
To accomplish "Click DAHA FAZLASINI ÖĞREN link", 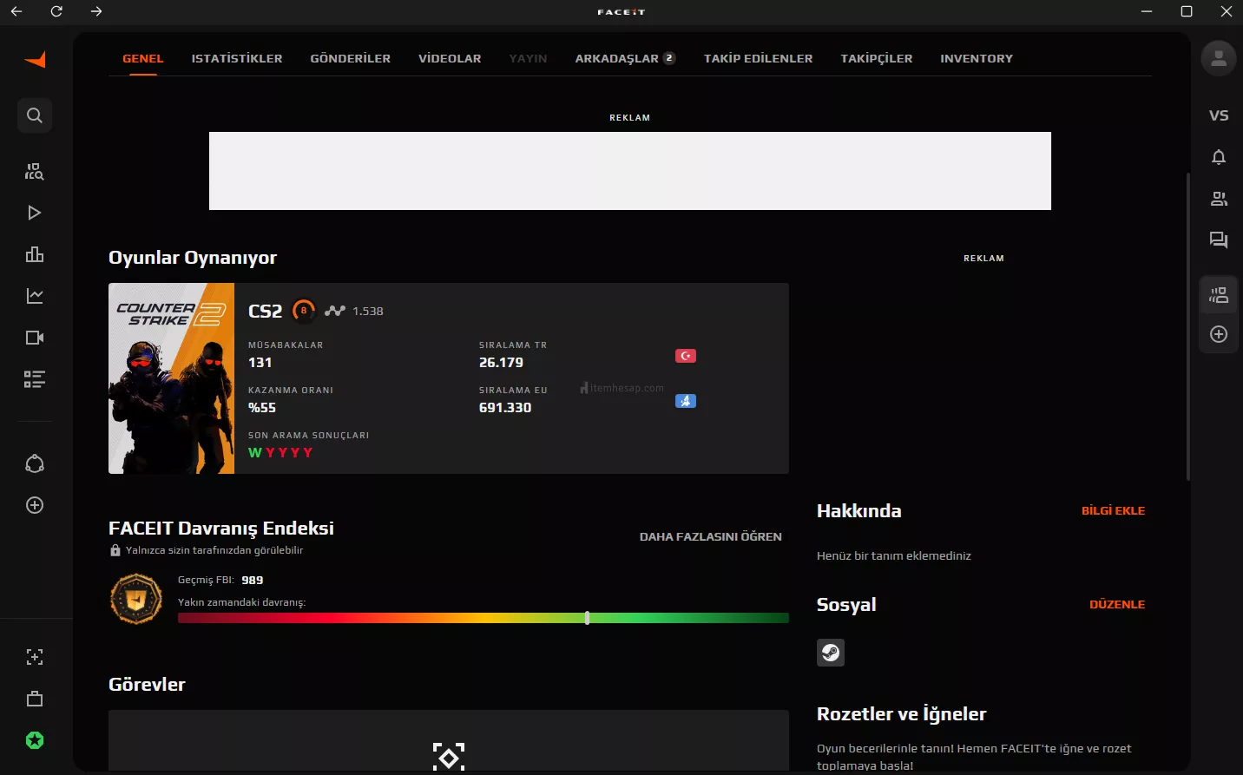I will [710, 536].
